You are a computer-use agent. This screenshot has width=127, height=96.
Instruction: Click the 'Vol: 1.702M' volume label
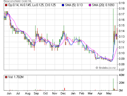tap(16, 77)
